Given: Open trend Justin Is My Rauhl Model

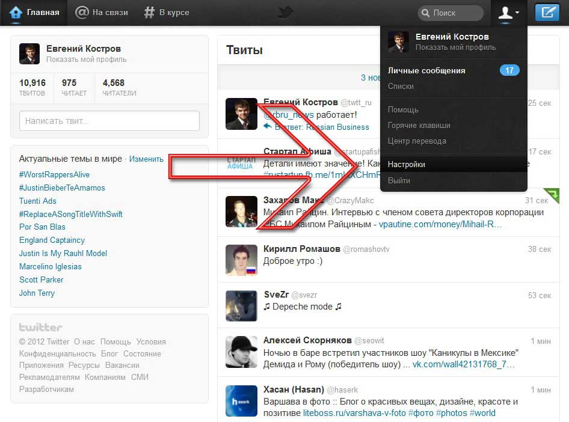Looking at the screenshot, I should pyautogui.click(x=63, y=254).
